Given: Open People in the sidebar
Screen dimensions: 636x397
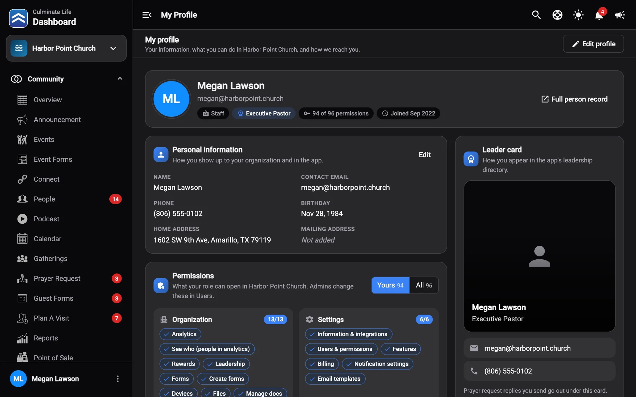Looking at the screenshot, I should [x=66, y=199].
